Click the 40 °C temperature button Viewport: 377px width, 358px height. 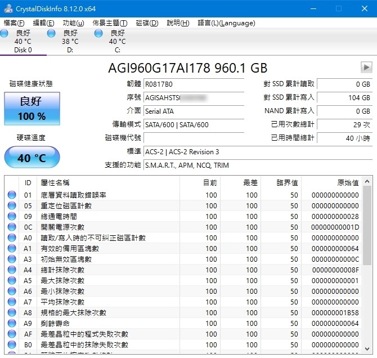tap(32, 157)
